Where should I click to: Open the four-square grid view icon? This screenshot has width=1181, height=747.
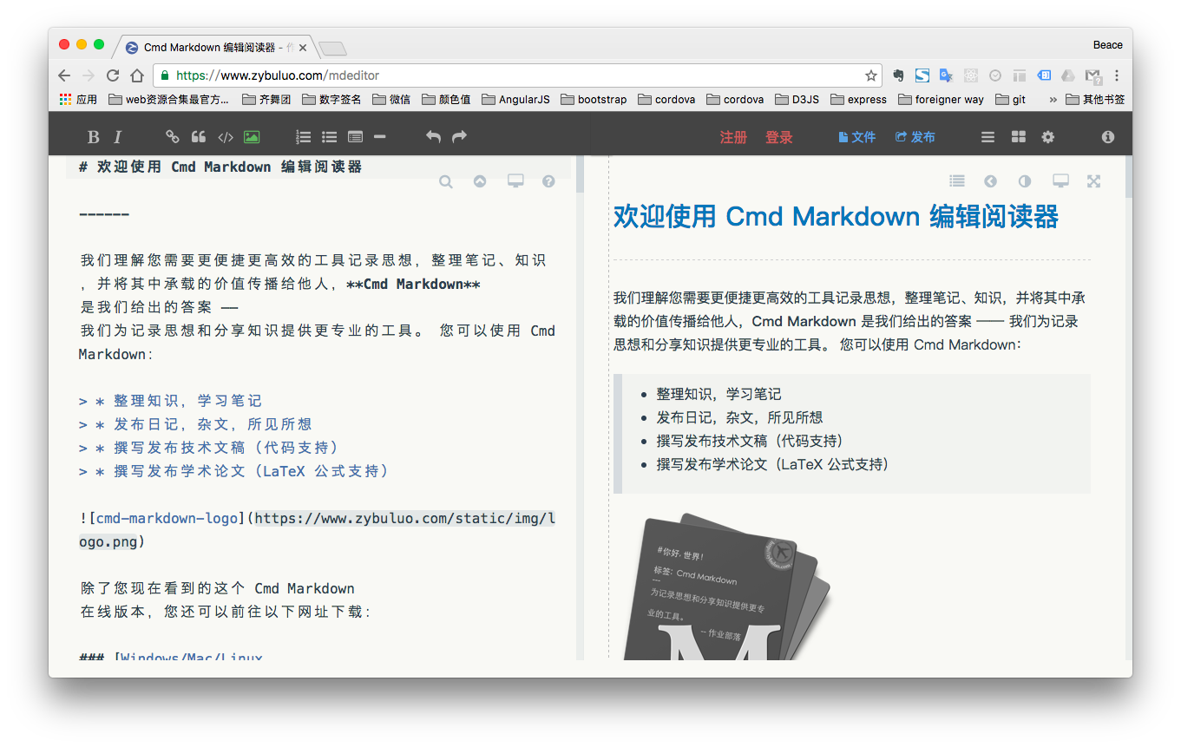coord(1018,137)
